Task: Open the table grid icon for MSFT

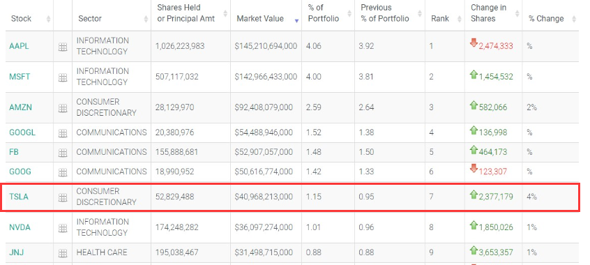Action: [x=63, y=77]
